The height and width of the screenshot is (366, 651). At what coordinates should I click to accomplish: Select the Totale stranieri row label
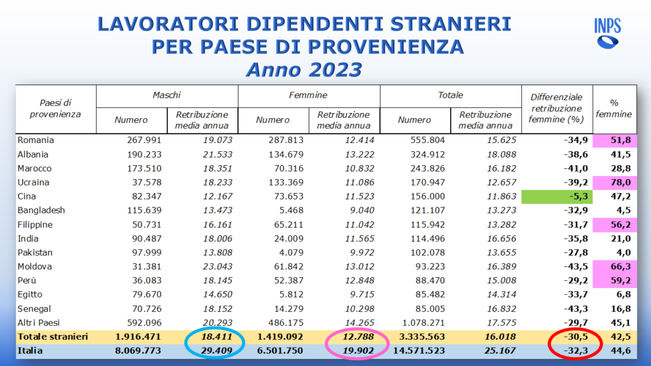click(53, 335)
